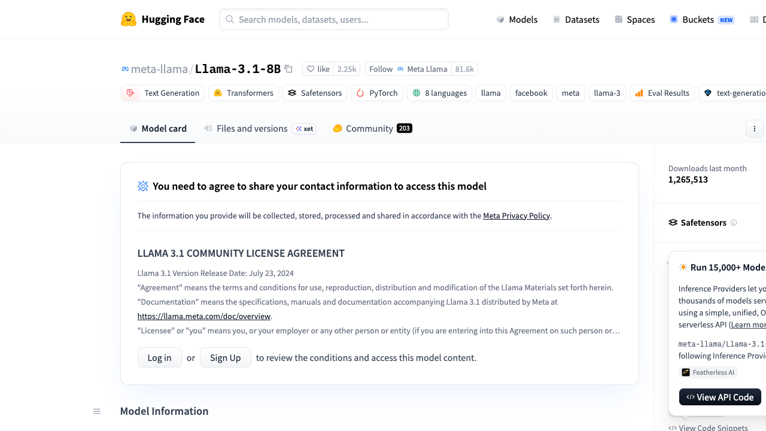Click the llama tag

tap(491, 93)
